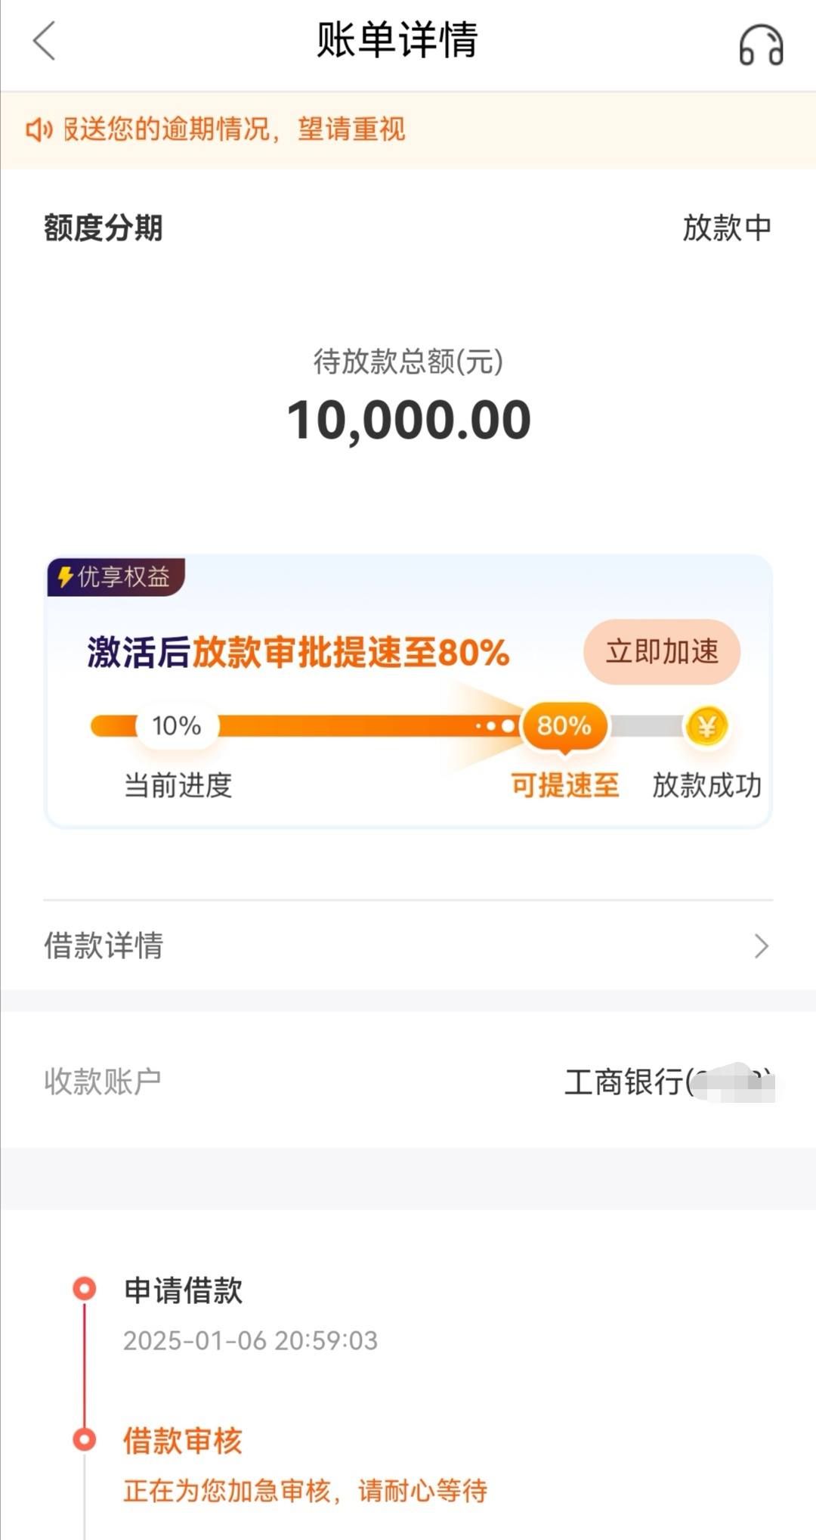Open customer service headset icon
The width and height of the screenshot is (816, 1540).
point(761,45)
